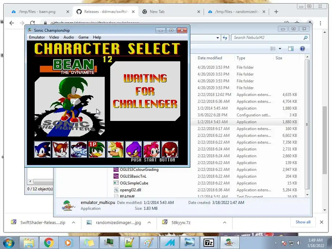This screenshot has height=249, width=332.
Task: Select the opengl32.dll file
Action: [130, 190]
